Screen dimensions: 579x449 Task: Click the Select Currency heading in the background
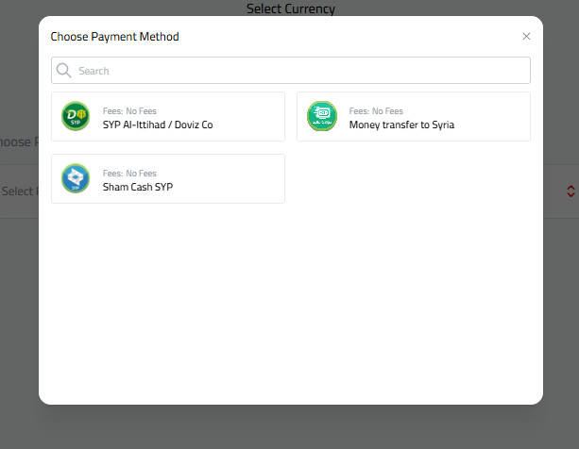click(291, 8)
